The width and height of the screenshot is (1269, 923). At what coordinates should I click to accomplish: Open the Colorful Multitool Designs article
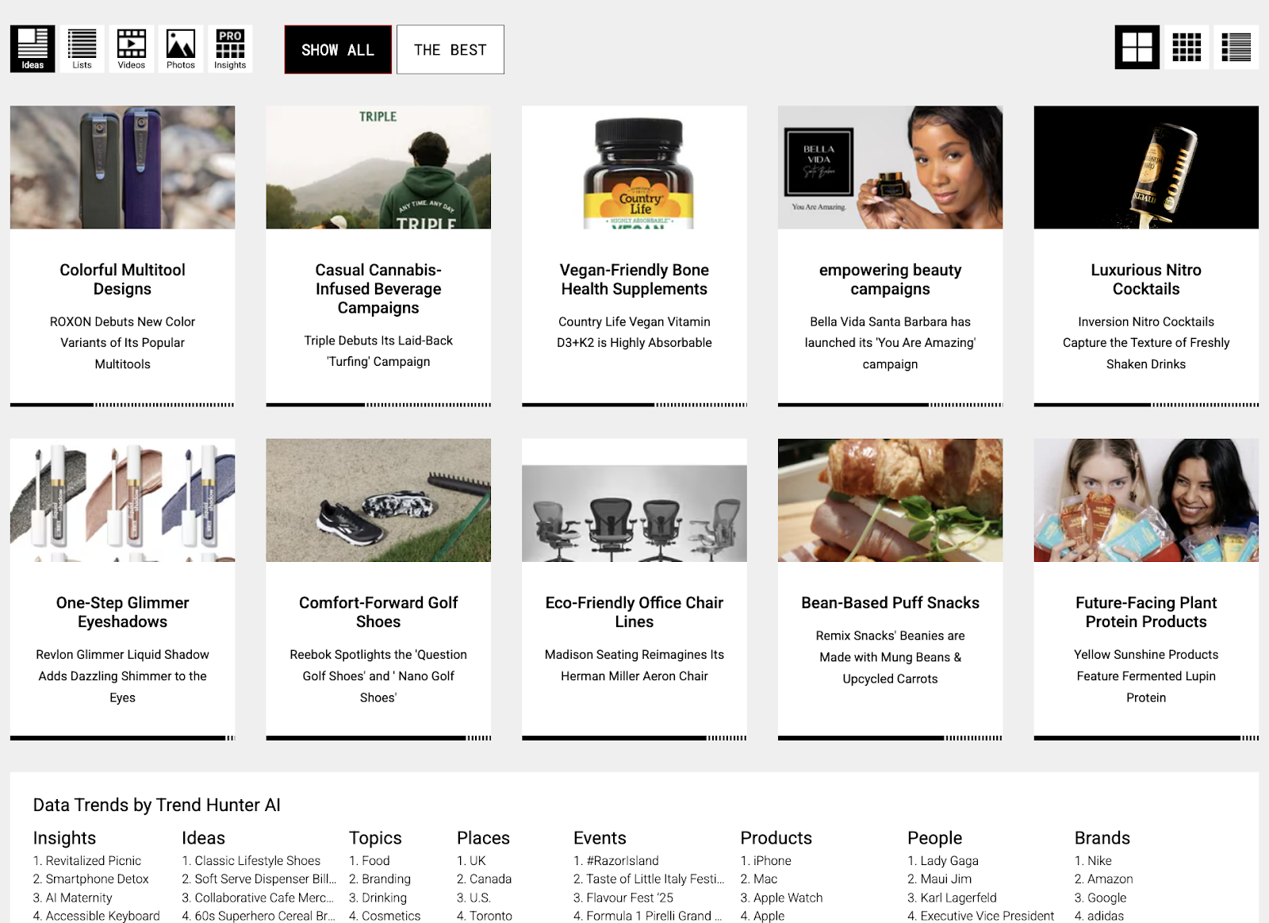pyautogui.click(x=122, y=279)
